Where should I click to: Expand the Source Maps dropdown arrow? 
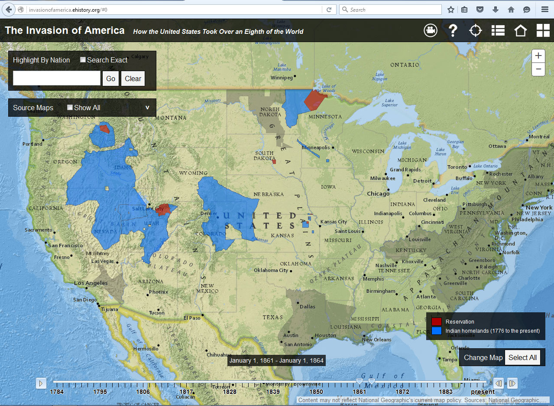click(x=147, y=108)
